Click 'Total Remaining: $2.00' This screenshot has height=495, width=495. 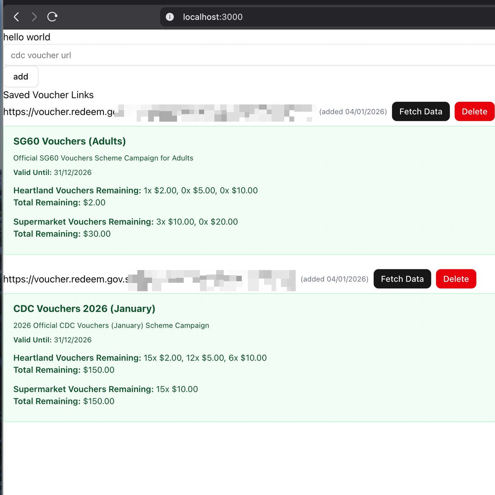[59, 203]
